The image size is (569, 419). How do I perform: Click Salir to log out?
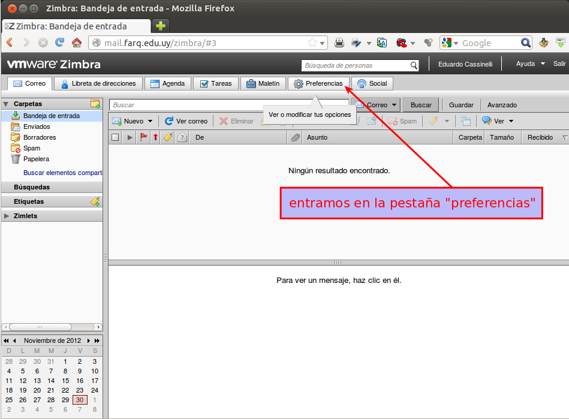559,64
